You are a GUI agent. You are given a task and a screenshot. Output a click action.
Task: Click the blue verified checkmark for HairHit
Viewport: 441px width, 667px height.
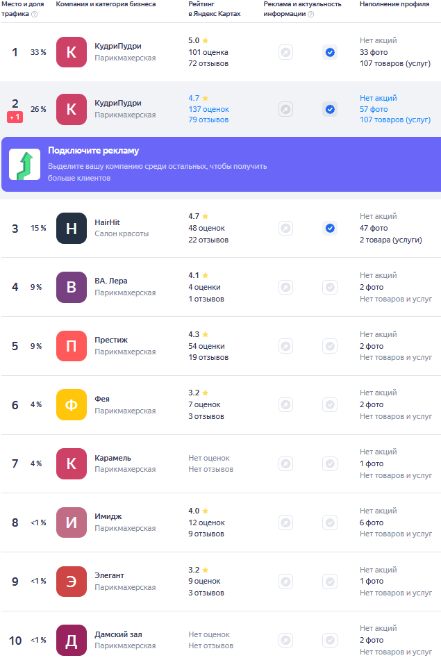click(330, 228)
